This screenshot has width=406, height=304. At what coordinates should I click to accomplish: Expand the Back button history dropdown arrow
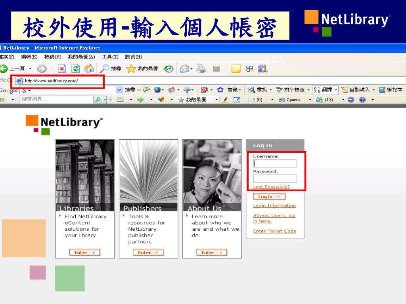pos(30,68)
